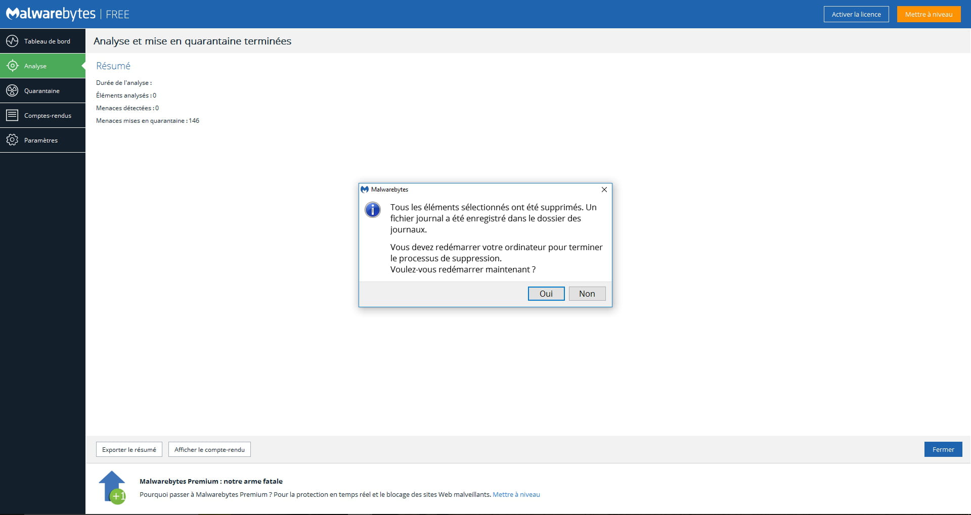971x515 pixels.
Task: Click 'Menaces détectées : 0' text
Action: [x=127, y=108]
